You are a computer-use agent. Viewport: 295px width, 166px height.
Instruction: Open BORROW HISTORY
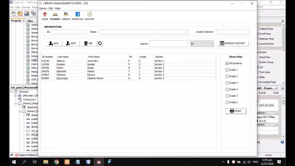(x=233, y=43)
